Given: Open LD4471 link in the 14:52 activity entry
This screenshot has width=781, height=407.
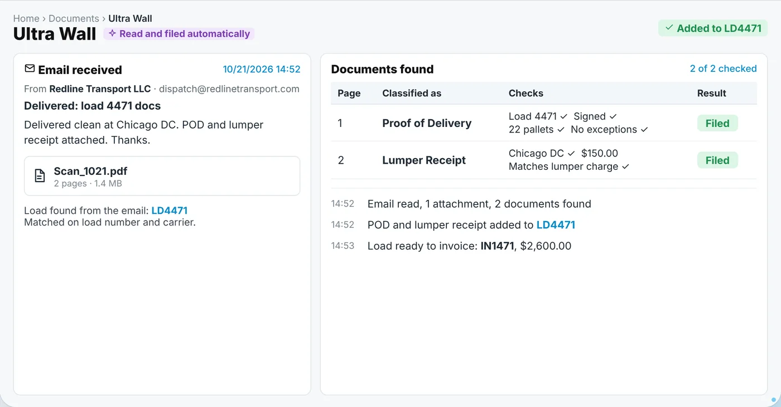Looking at the screenshot, I should click(556, 225).
